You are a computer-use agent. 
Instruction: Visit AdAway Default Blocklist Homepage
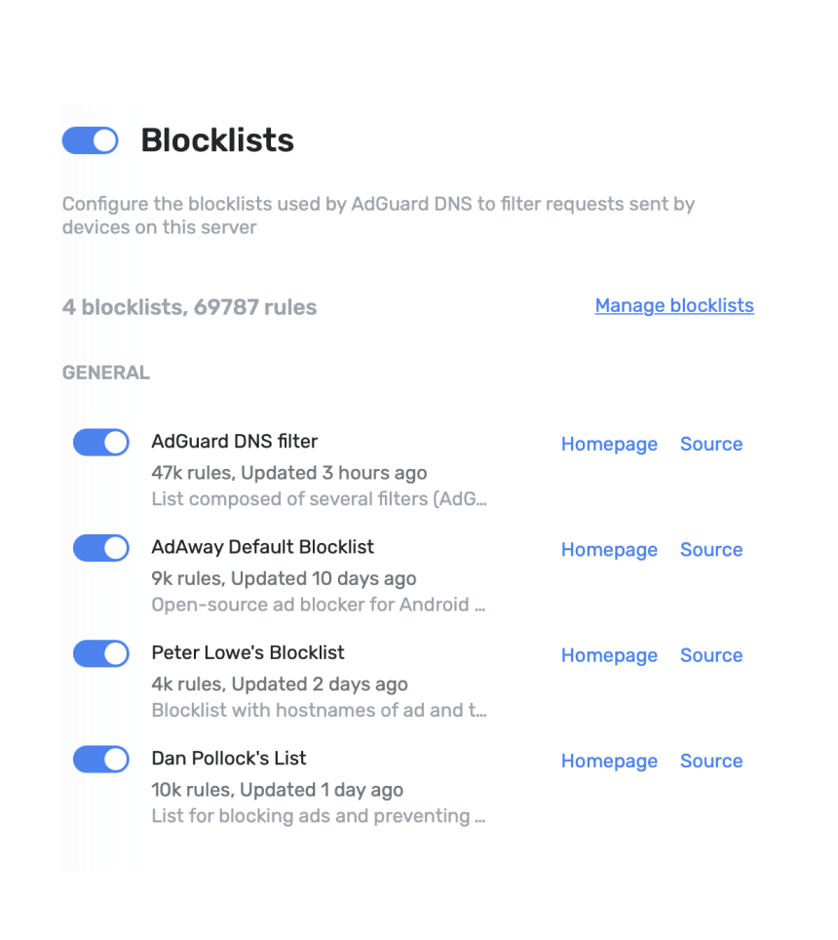pyautogui.click(x=609, y=550)
